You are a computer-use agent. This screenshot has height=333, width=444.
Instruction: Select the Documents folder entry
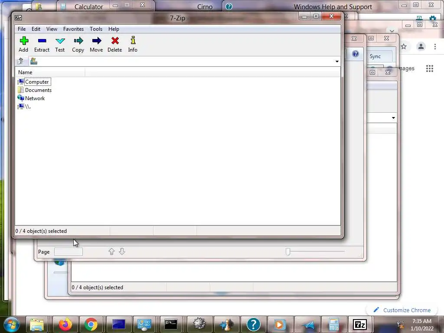[x=35, y=90]
